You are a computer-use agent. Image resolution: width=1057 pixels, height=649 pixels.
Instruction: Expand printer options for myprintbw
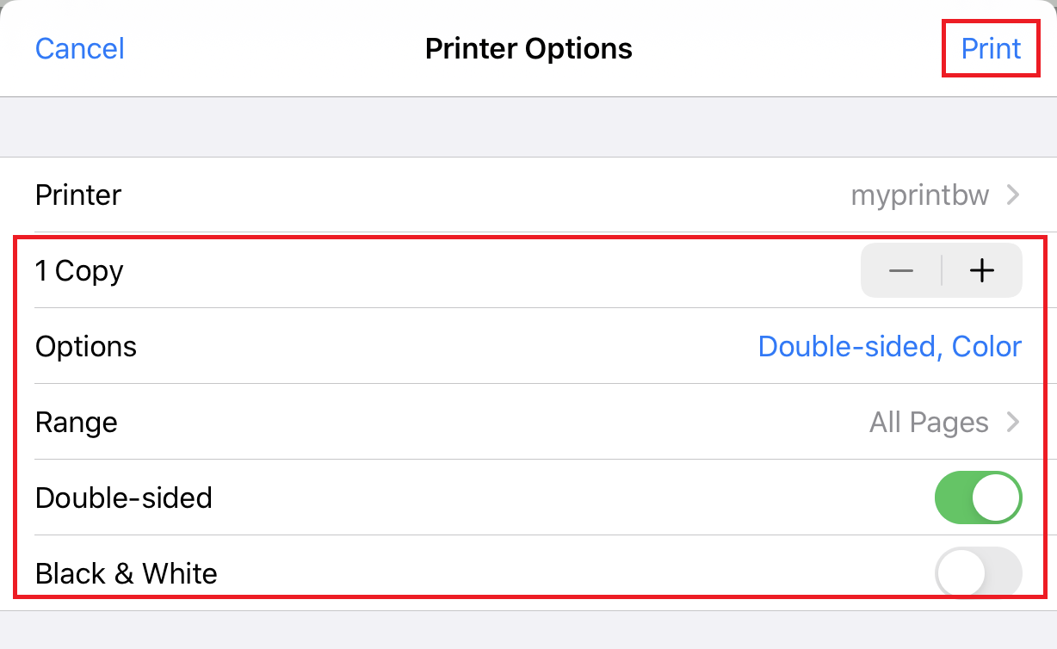pyautogui.click(x=919, y=195)
